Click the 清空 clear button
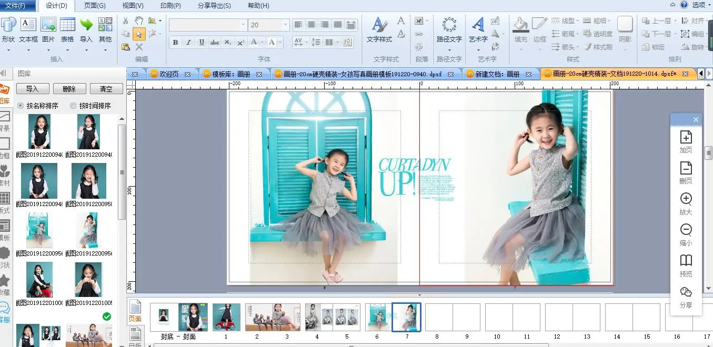 point(106,89)
